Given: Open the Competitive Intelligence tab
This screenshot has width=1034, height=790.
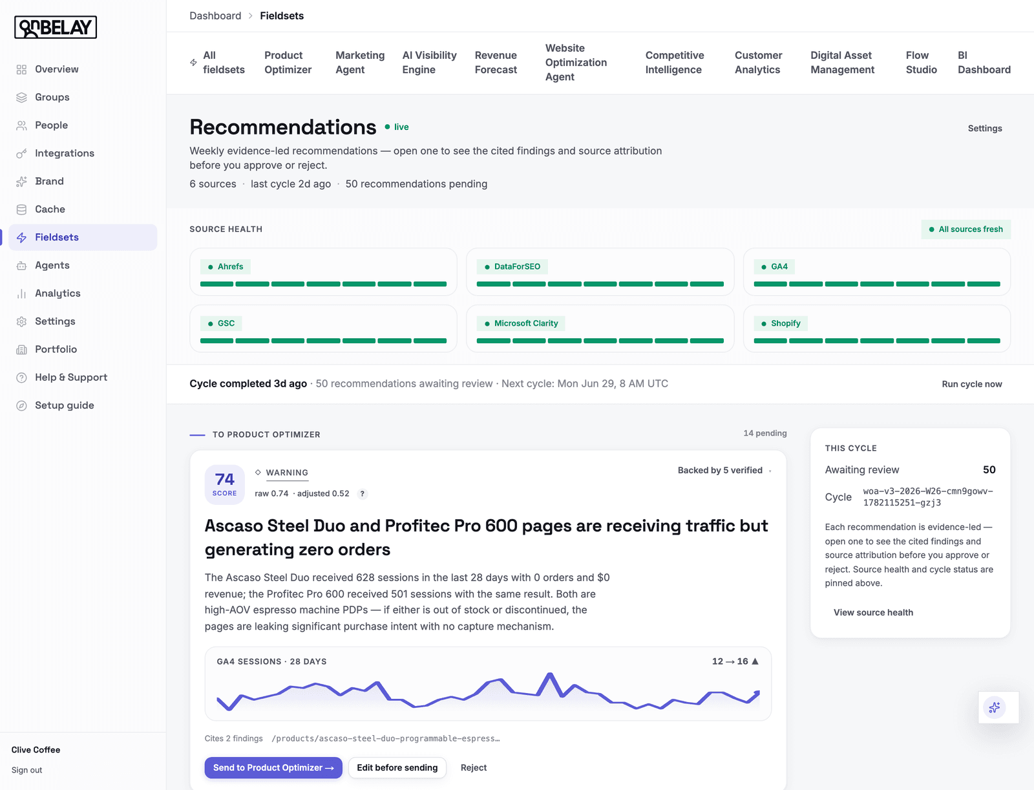Looking at the screenshot, I should (675, 63).
